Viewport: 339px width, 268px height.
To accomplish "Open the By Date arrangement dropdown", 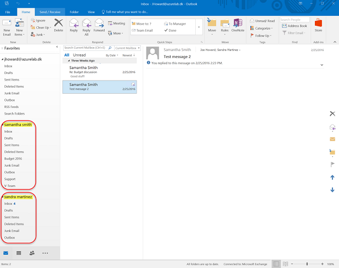I will (x=112, y=55).
